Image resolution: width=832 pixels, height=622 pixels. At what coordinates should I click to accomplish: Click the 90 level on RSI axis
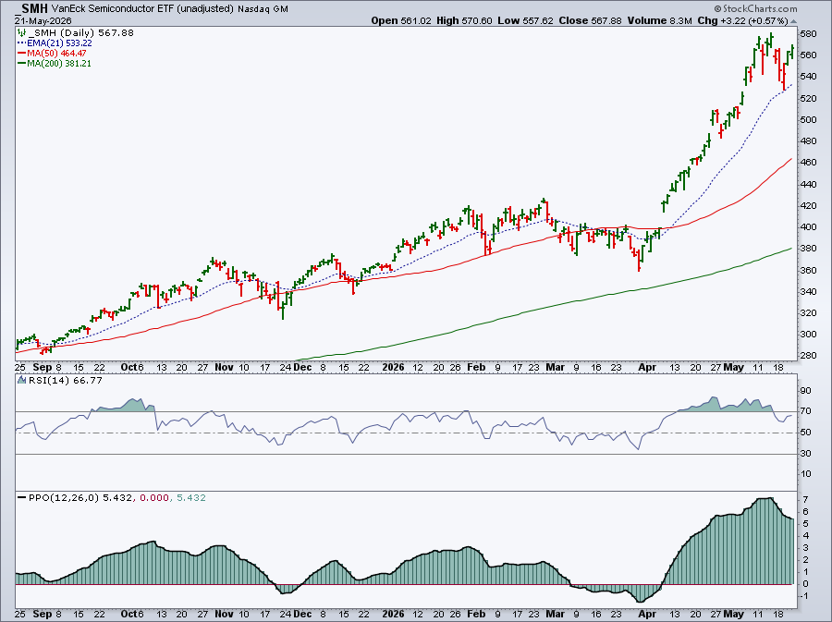pos(805,391)
